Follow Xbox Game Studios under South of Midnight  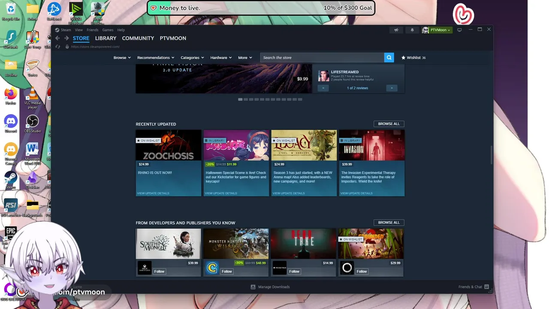159,271
